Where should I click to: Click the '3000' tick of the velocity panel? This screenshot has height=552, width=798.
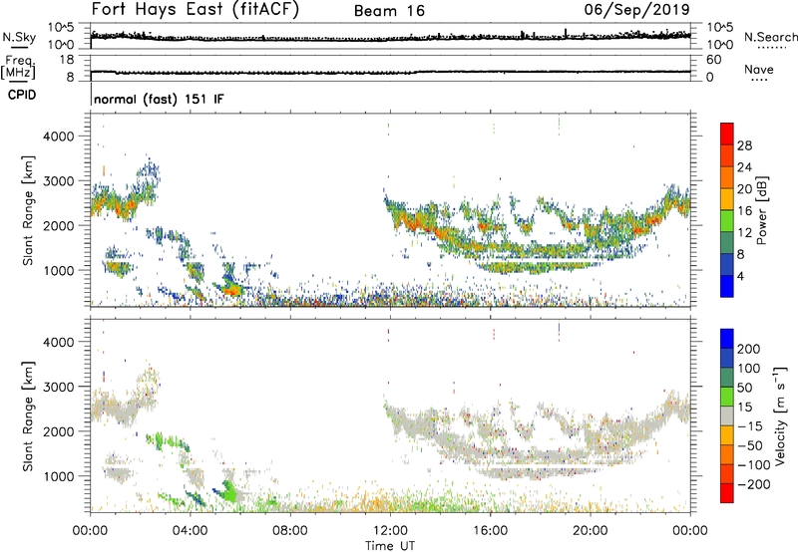tap(58, 387)
